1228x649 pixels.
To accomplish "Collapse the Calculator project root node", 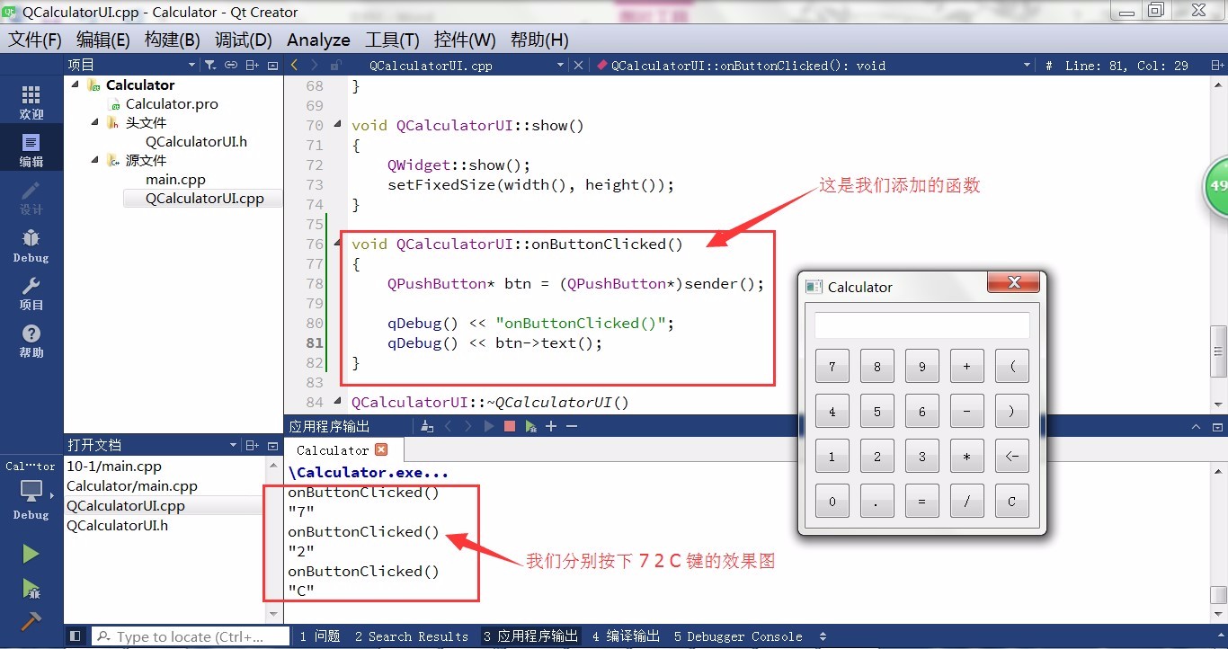I will (x=75, y=84).
